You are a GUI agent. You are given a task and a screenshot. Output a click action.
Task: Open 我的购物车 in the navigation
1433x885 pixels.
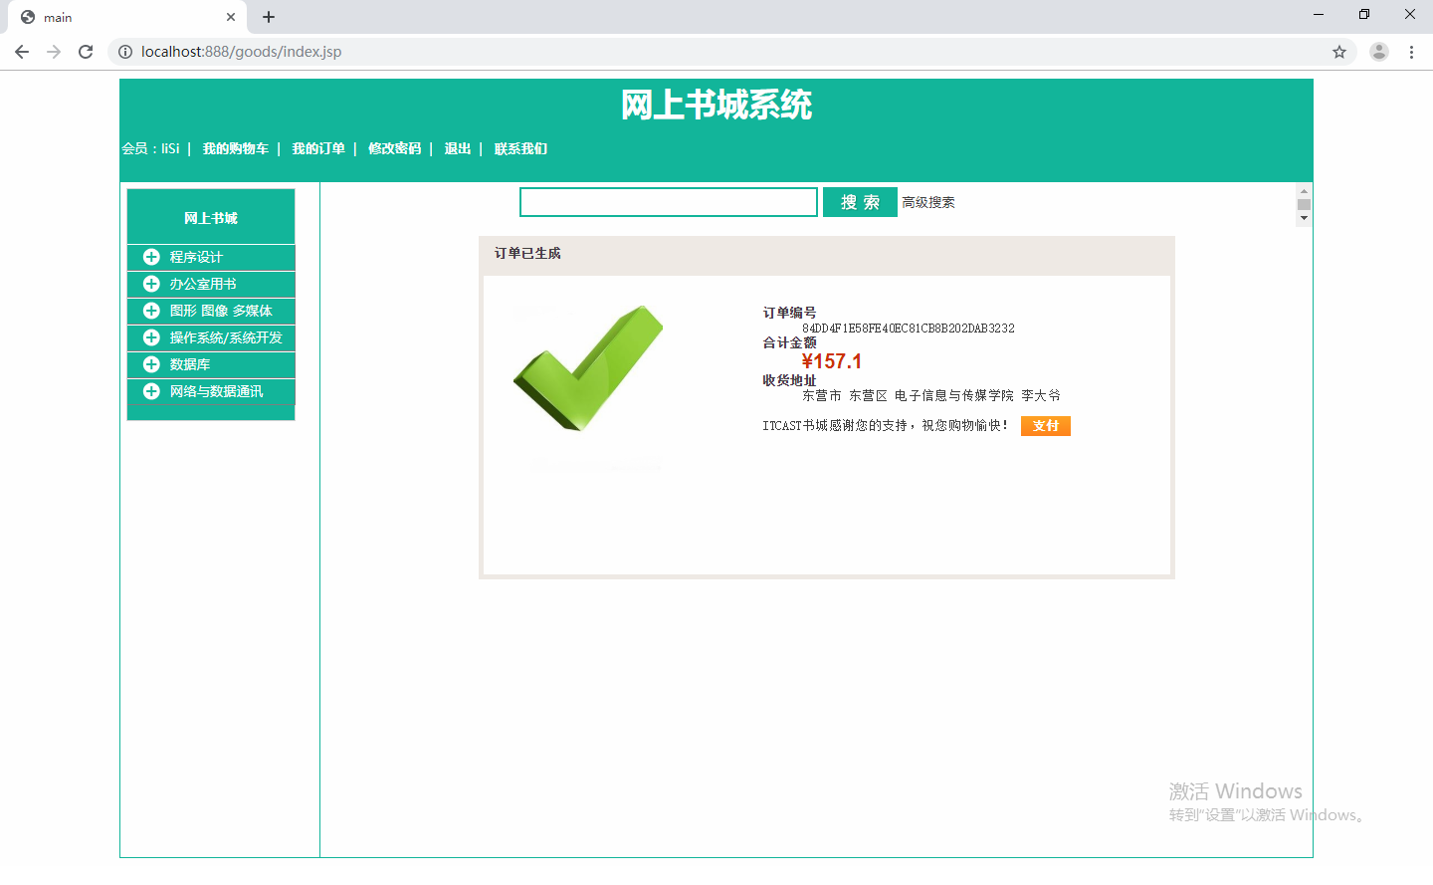pyautogui.click(x=236, y=148)
